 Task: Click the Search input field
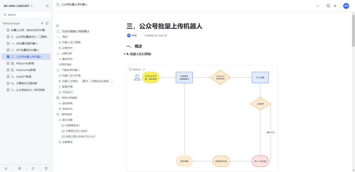[x=26, y=15]
